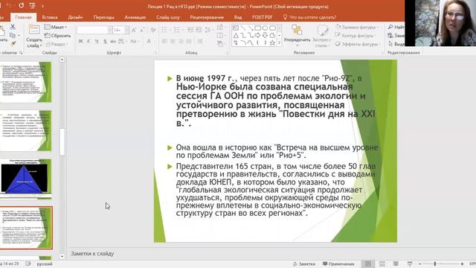Image resolution: width=476 pixels, height=268 pixels.
Task: Open Эффекты фигуры shape effects
Action: coord(357,44)
